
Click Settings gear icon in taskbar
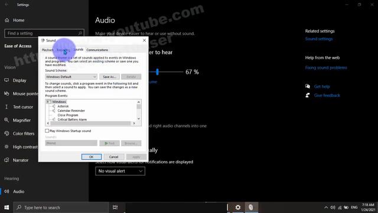pyautogui.click(x=238, y=208)
